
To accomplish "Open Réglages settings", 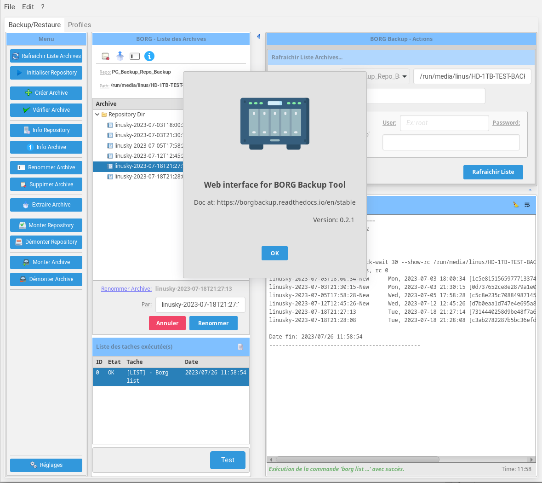I will 46,465.
